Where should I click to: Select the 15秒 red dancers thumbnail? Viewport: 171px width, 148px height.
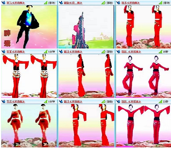pyautogui.click(x=143, y=76)
